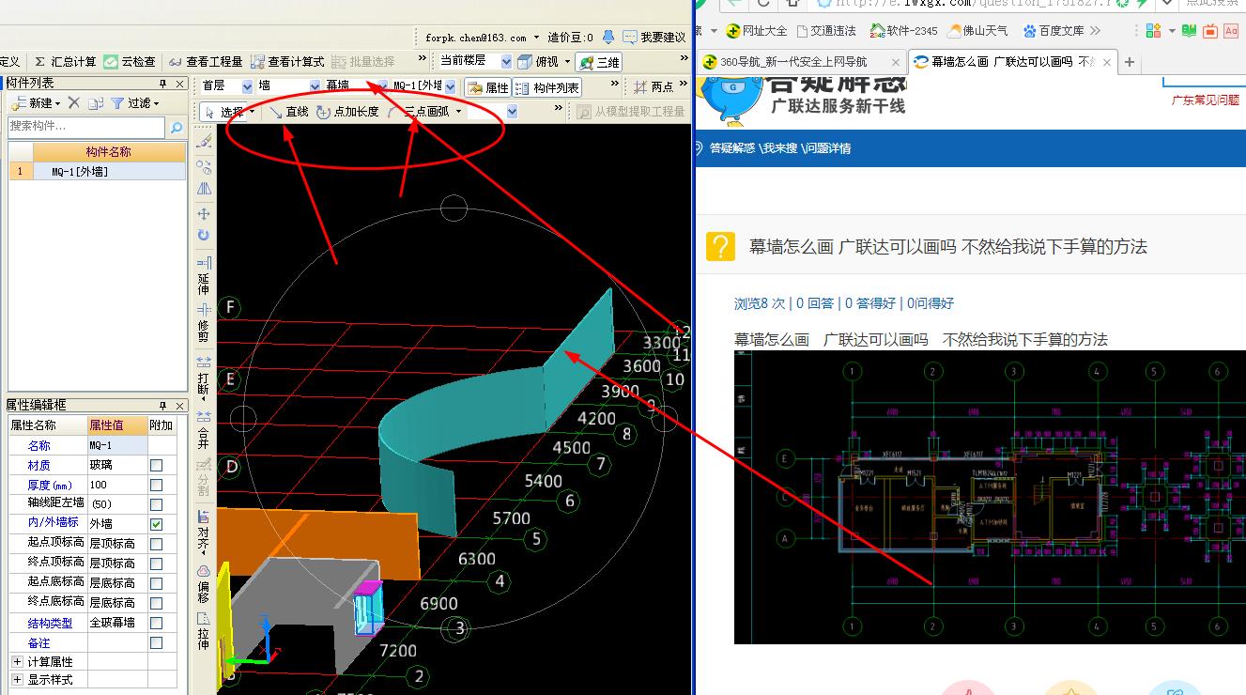The height and width of the screenshot is (695, 1246).
Task: Toggle 终点顶标高 附加 checkbox
Action: pos(157,564)
